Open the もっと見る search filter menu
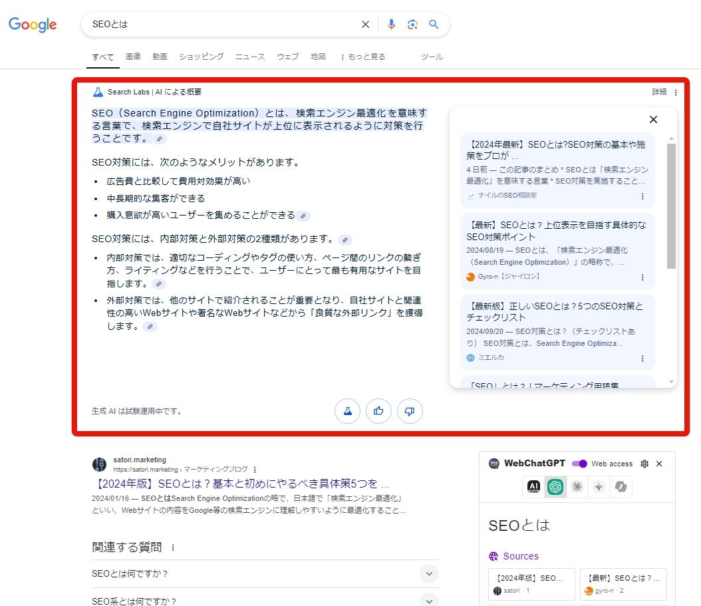 click(x=362, y=57)
